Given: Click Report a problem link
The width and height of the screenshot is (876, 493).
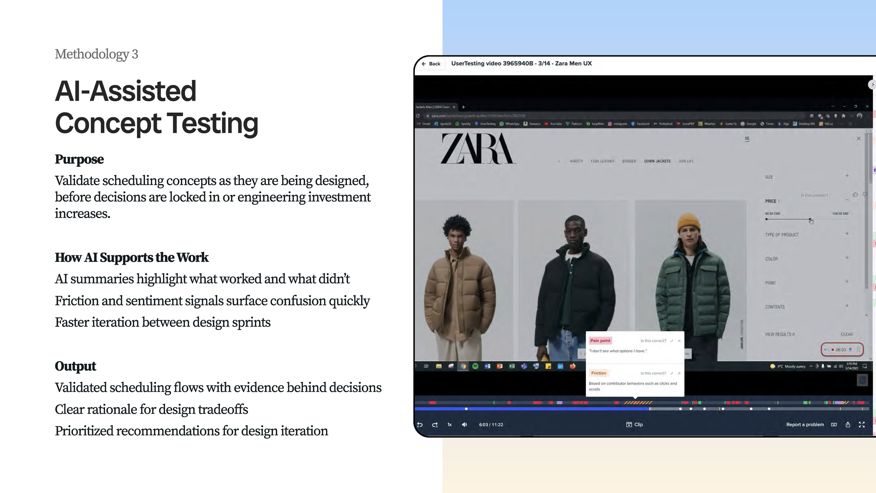Looking at the screenshot, I should click(x=805, y=424).
